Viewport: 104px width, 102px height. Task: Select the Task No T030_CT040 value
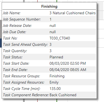point(60,38)
